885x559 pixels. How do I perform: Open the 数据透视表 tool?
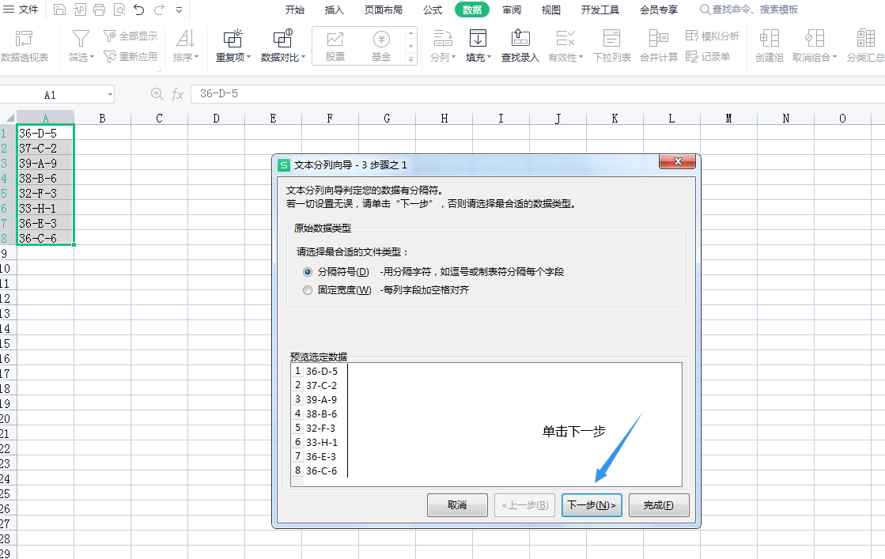(25, 46)
